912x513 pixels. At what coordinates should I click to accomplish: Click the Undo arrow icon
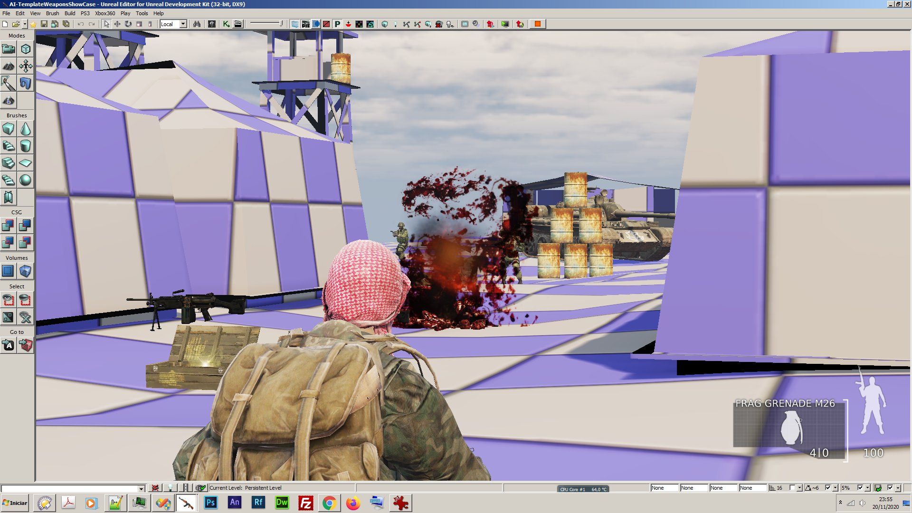pyautogui.click(x=80, y=24)
